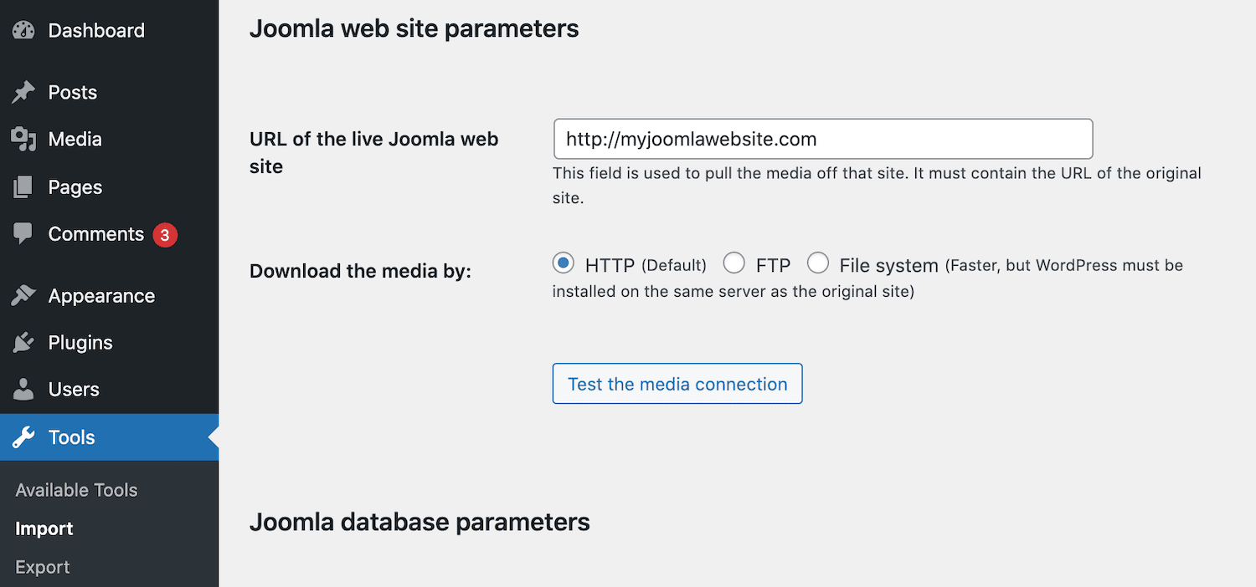Image resolution: width=1256 pixels, height=587 pixels.
Task: Select the Tools wrench icon
Action: (x=23, y=436)
